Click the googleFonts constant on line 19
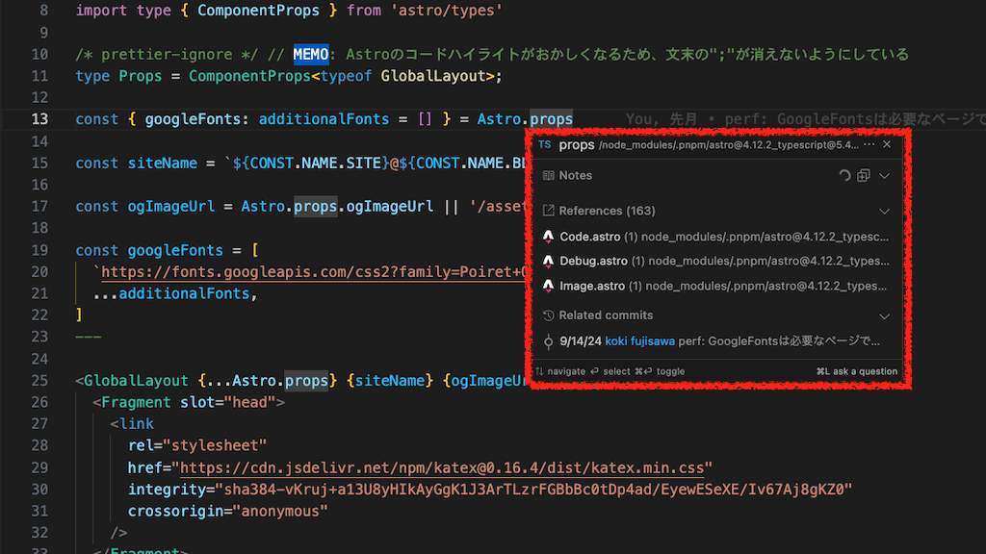Screen dimensions: 986x554 click(175, 251)
